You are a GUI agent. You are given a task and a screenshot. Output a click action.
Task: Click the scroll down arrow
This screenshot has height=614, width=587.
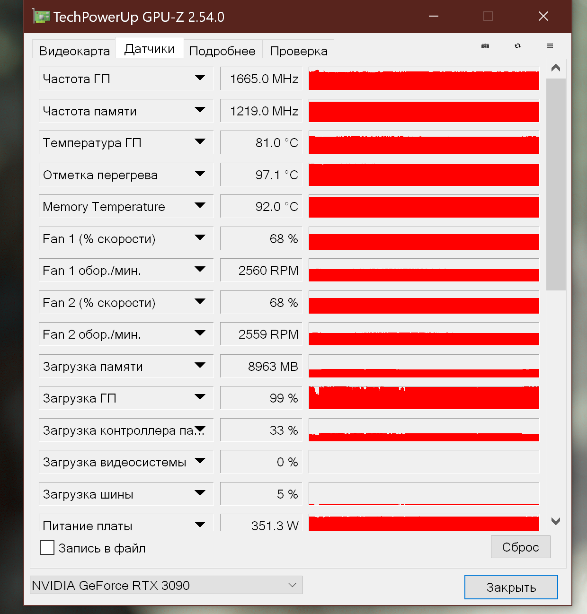pos(556,521)
